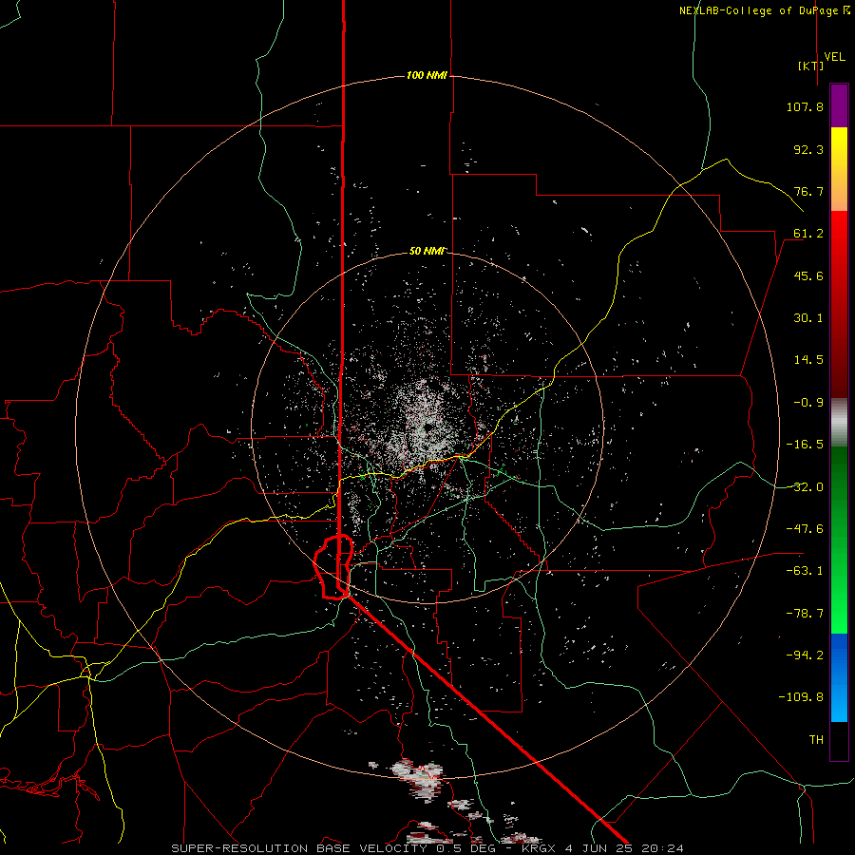Select the 14.5 velocity scale value
Image resolution: width=855 pixels, height=855 pixels.
(808, 360)
